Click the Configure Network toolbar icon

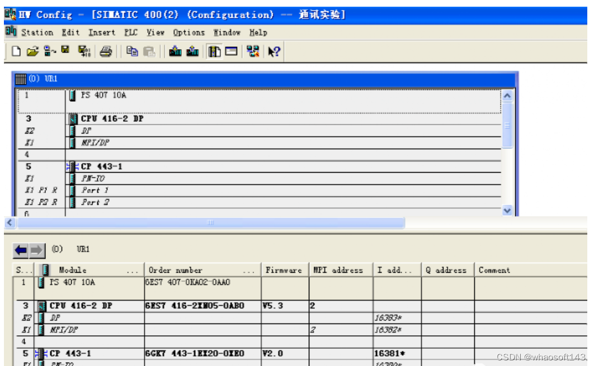click(x=253, y=51)
